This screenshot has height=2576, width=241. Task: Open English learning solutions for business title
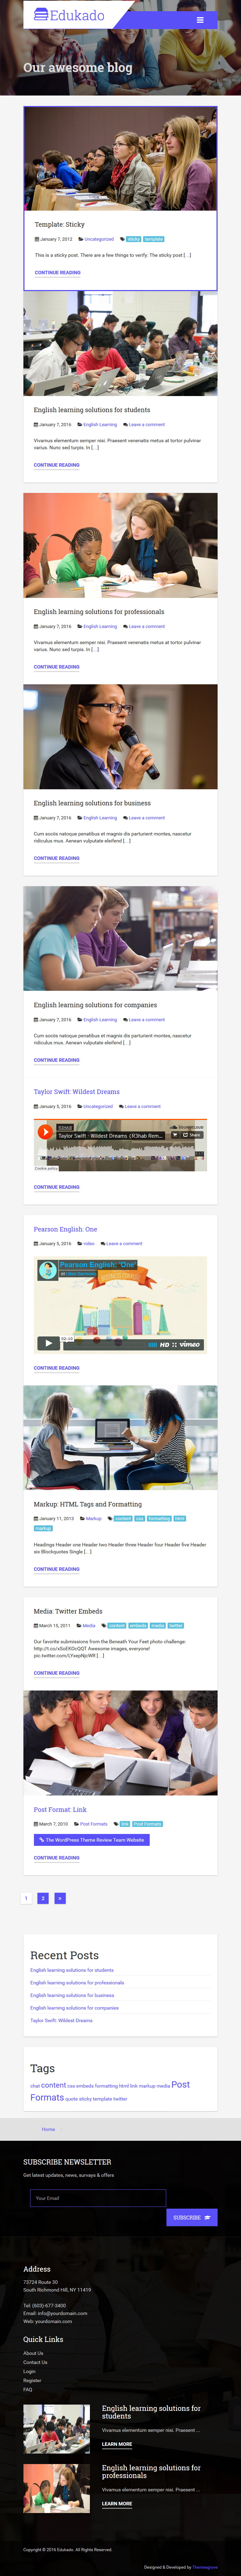92,803
